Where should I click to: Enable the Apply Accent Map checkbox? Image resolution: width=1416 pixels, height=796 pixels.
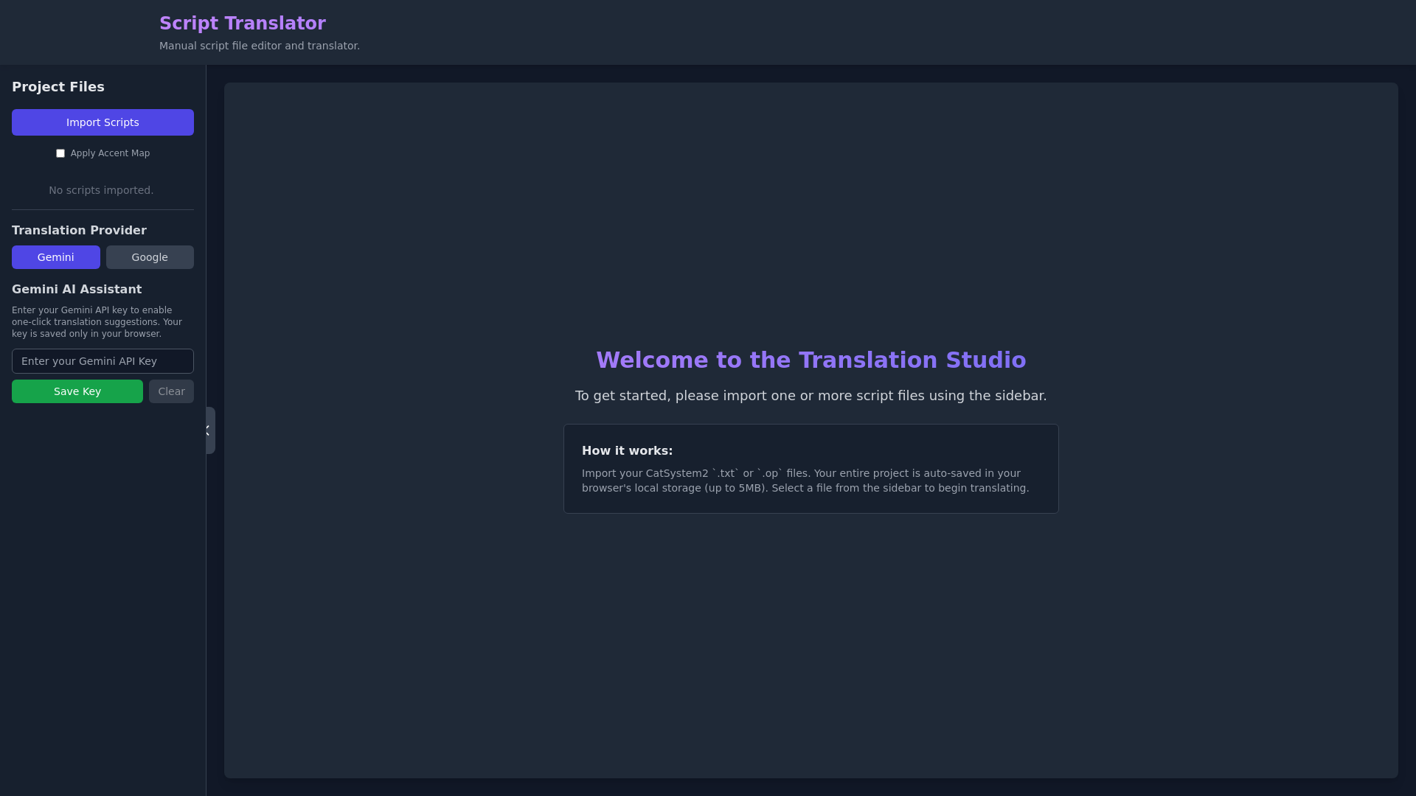(x=60, y=153)
